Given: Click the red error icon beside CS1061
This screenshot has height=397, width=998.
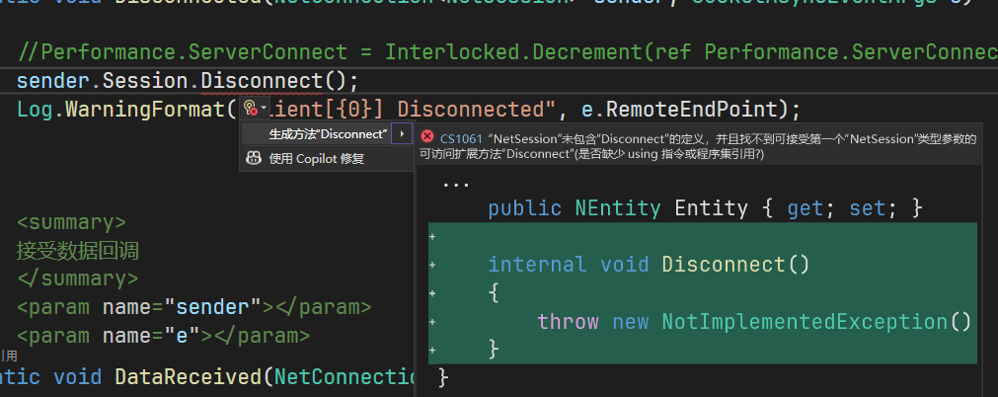Looking at the screenshot, I should (426, 138).
